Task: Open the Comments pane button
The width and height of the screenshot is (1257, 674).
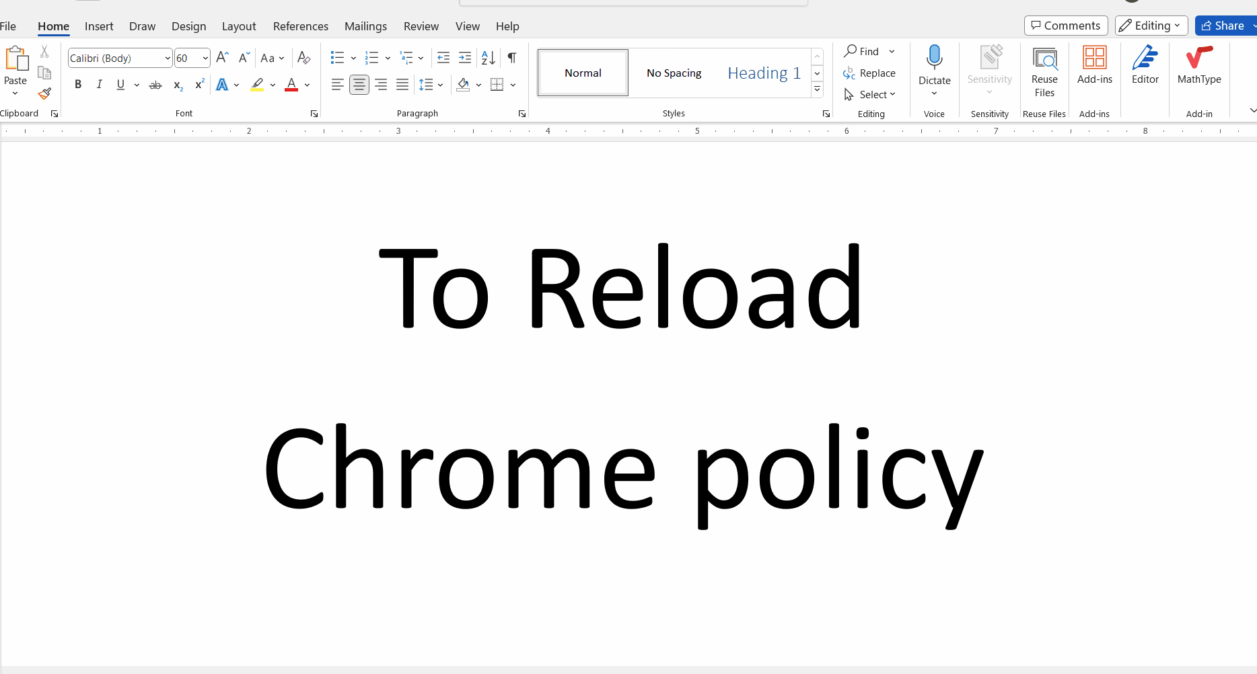Action: point(1066,26)
